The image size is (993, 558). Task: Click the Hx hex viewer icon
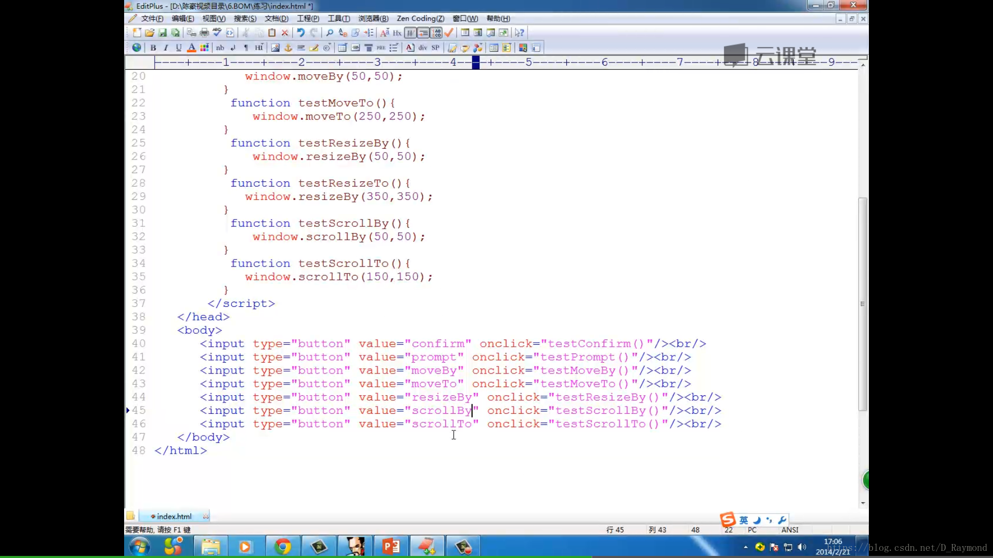[x=397, y=33]
